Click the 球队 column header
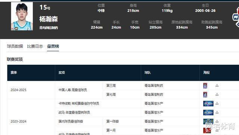The image size is (239, 135). (148, 73)
